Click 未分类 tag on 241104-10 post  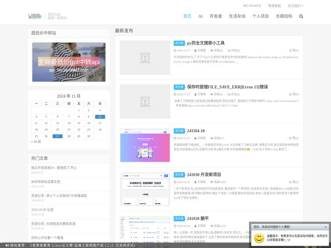coord(179,131)
